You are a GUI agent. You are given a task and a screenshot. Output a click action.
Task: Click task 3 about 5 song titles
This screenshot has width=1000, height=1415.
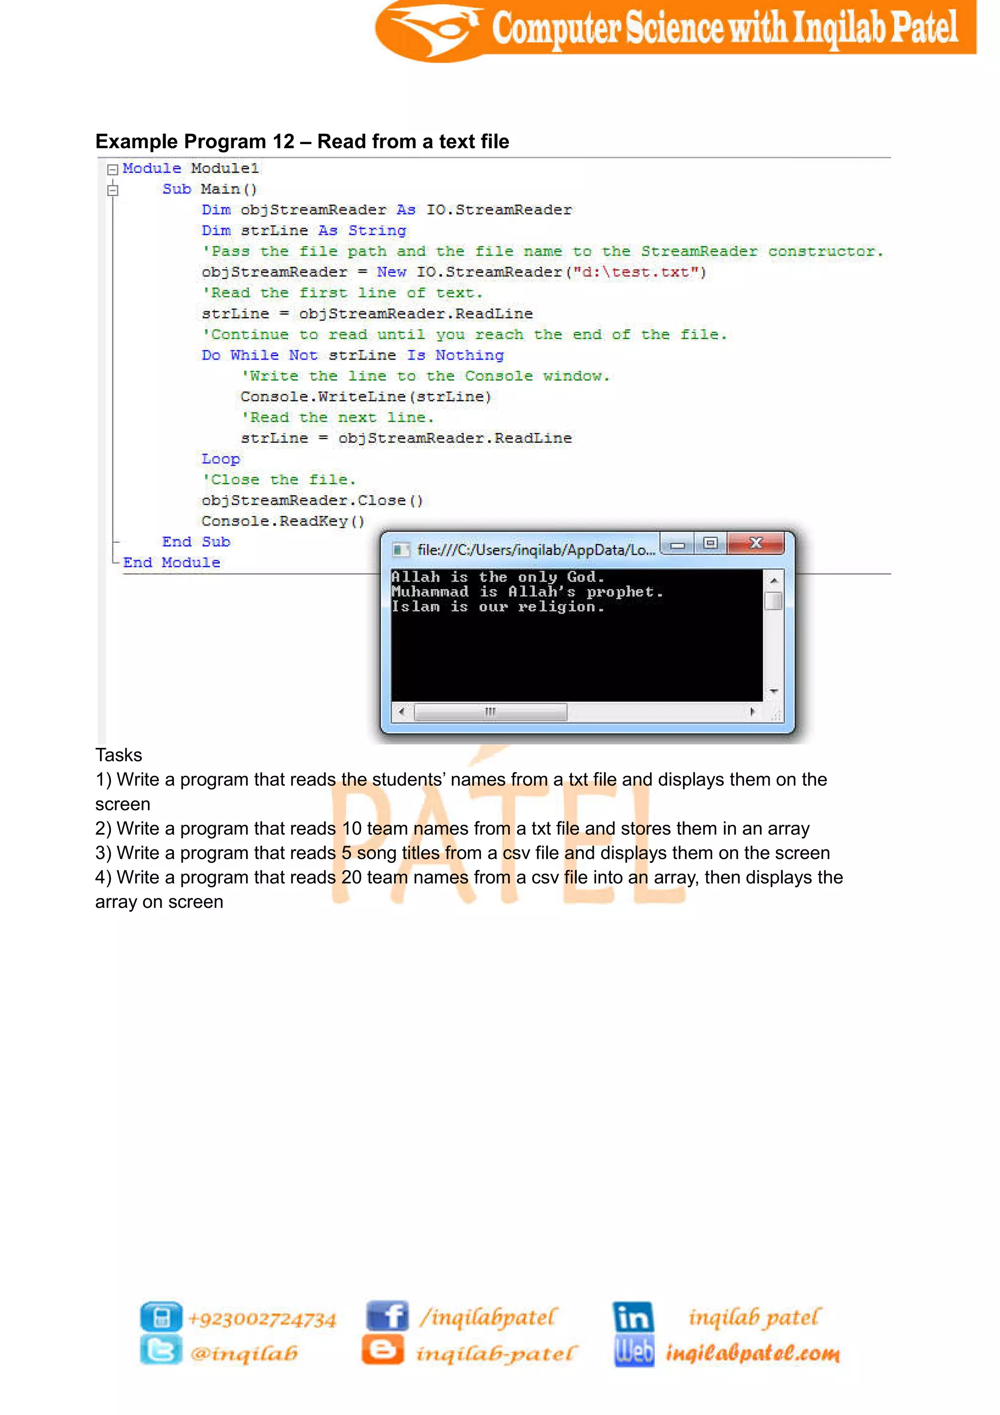tap(462, 853)
